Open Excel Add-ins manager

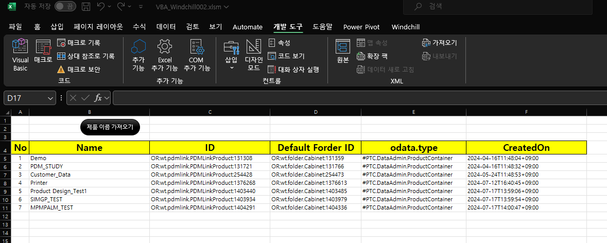[165, 55]
